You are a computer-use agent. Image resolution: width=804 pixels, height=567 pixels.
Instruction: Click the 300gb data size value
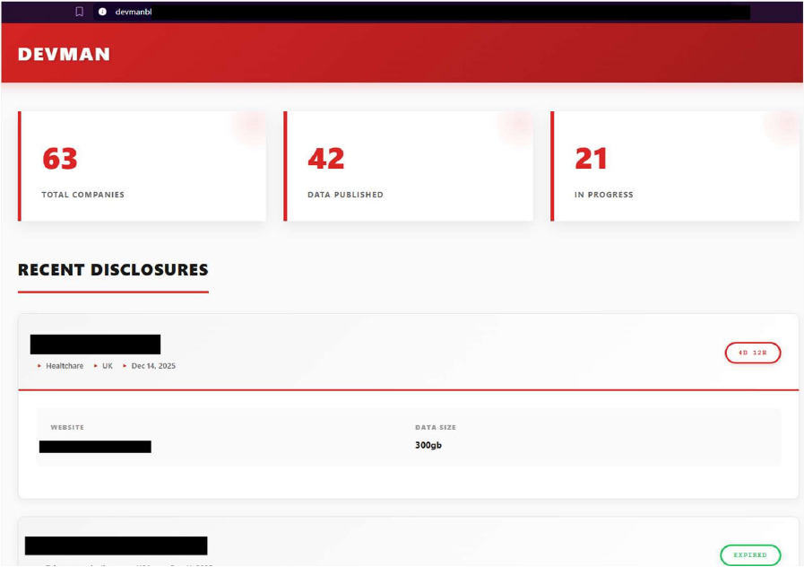point(428,445)
